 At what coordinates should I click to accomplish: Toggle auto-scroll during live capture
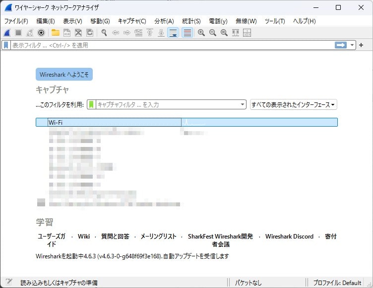[x=173, y=33]
